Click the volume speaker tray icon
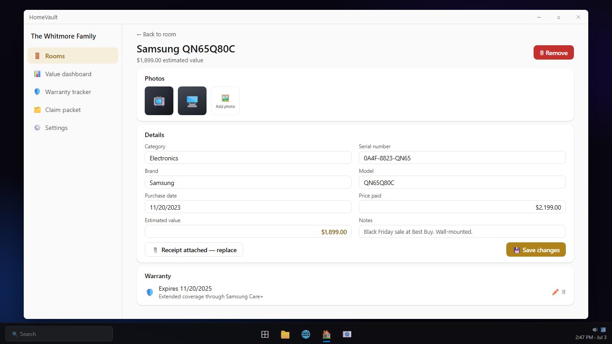The image size is (612, 344). click(595, 330)
